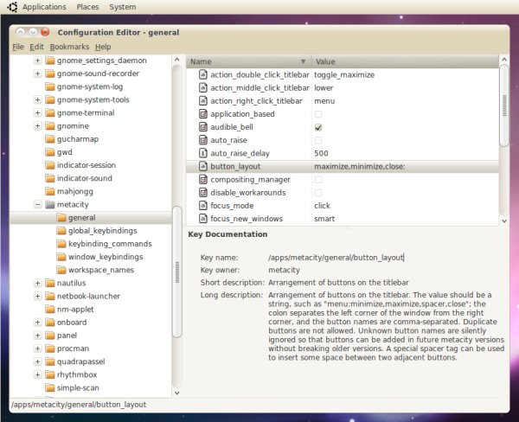This screenshot has height=422, width=519.
Task: Click the auto_raise_delay value 500
Action: pyautogui.click(x=321, y=153)
